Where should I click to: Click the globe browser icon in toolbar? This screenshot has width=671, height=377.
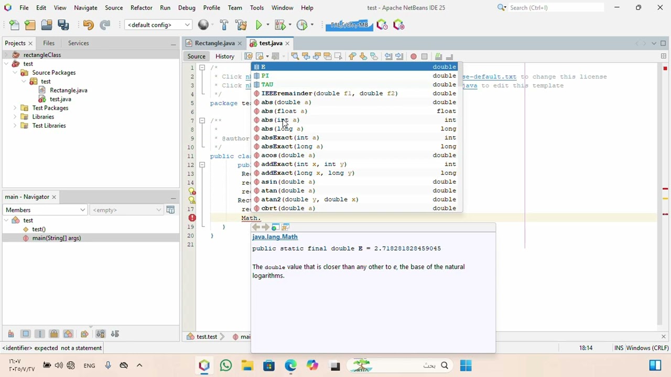click(x=203, y=25)
